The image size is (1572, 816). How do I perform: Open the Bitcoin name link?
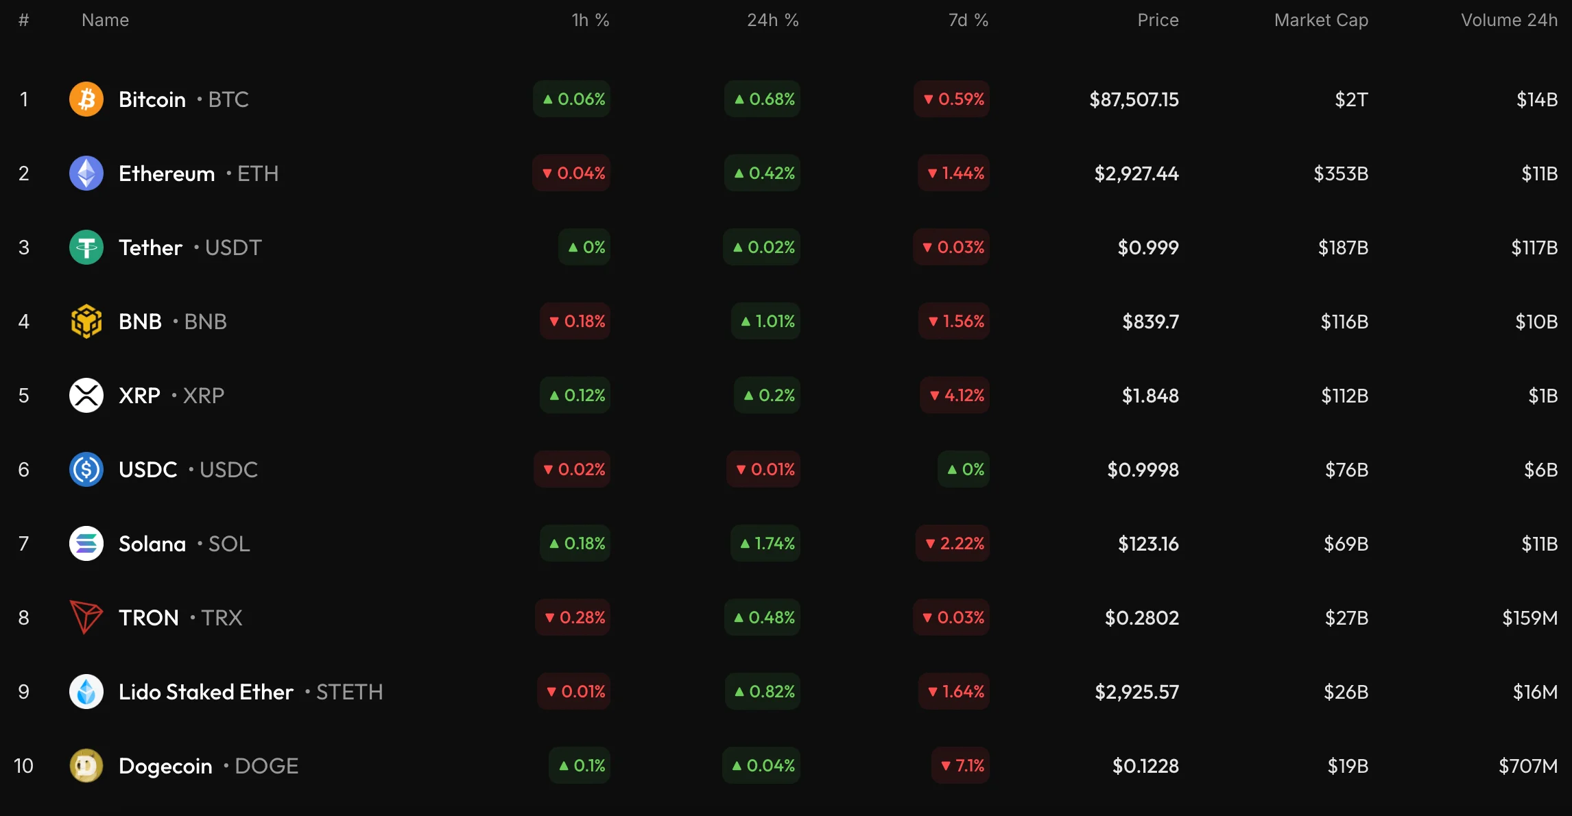point(152,99)
